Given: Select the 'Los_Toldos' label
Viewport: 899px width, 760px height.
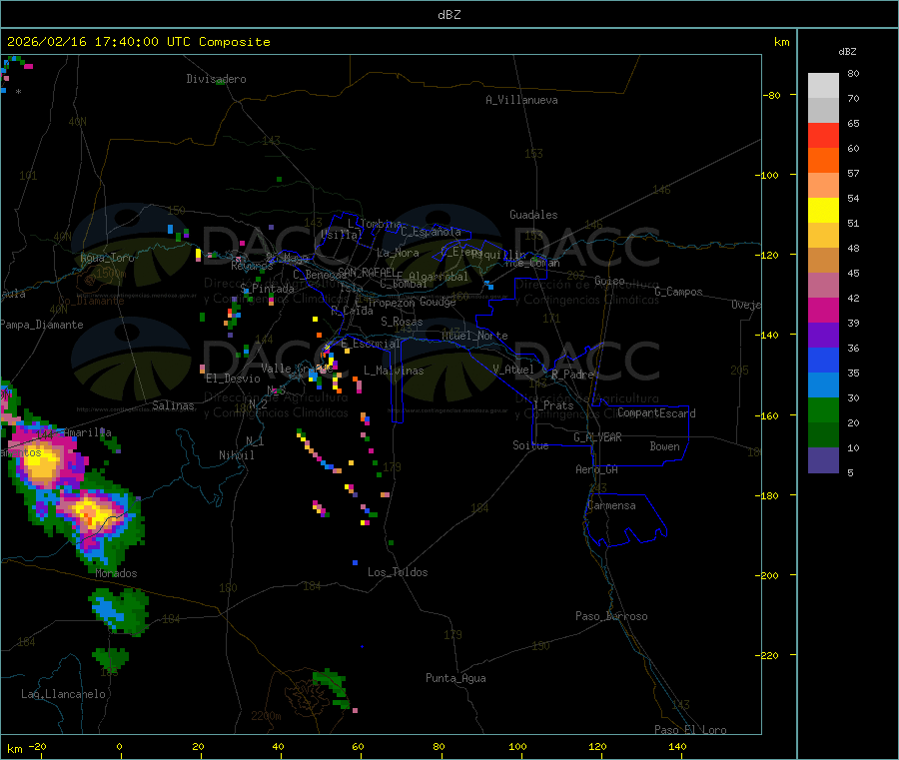Looking at the screenshot, I should 398,572.
